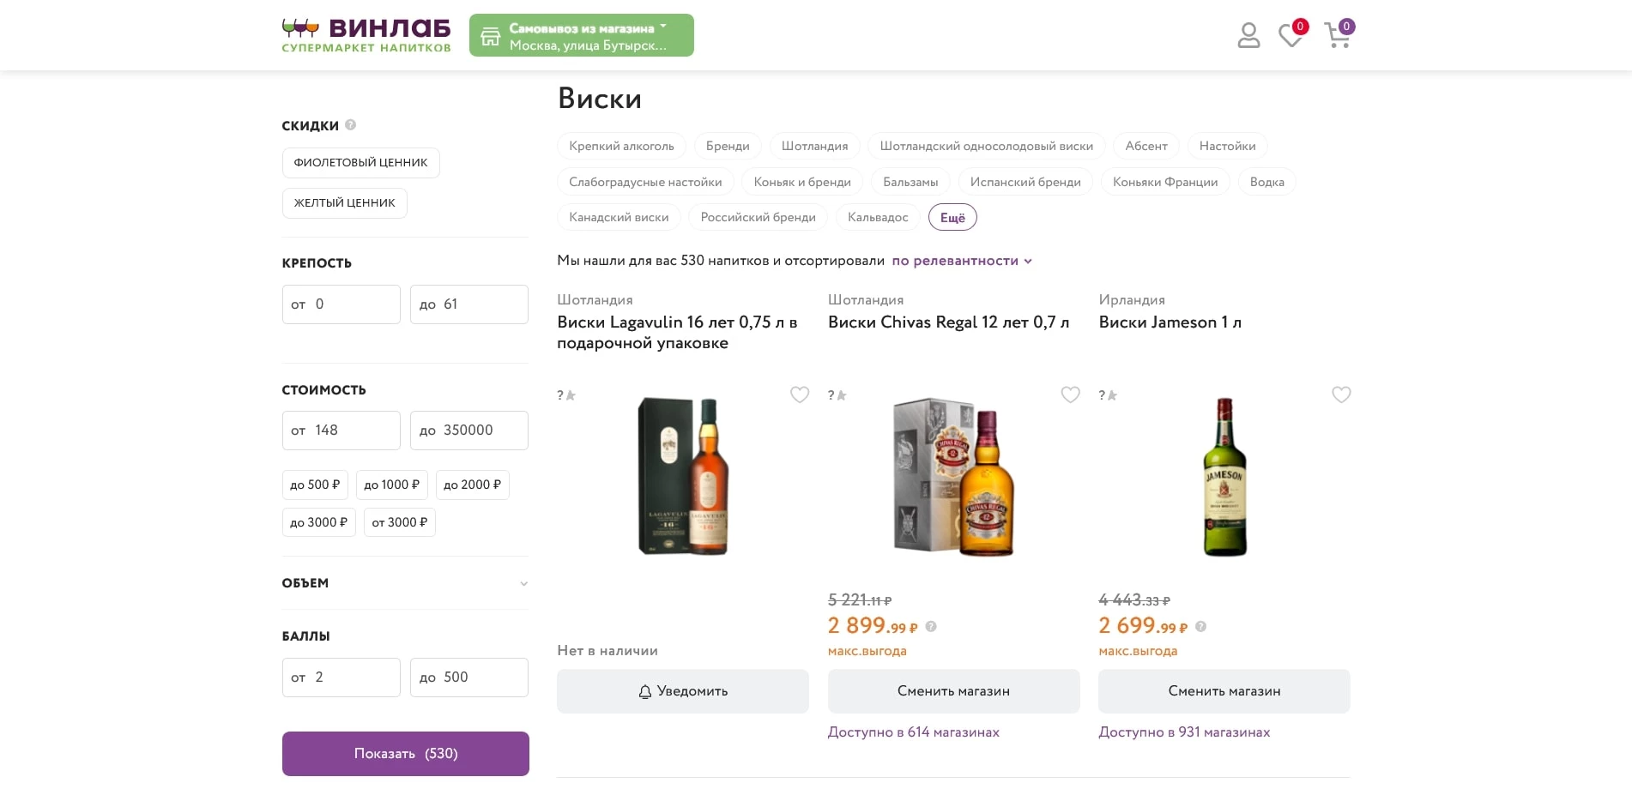
Task: Toggle the Фиолетовый ценник discount filter
Action: [x=360, y=163]
